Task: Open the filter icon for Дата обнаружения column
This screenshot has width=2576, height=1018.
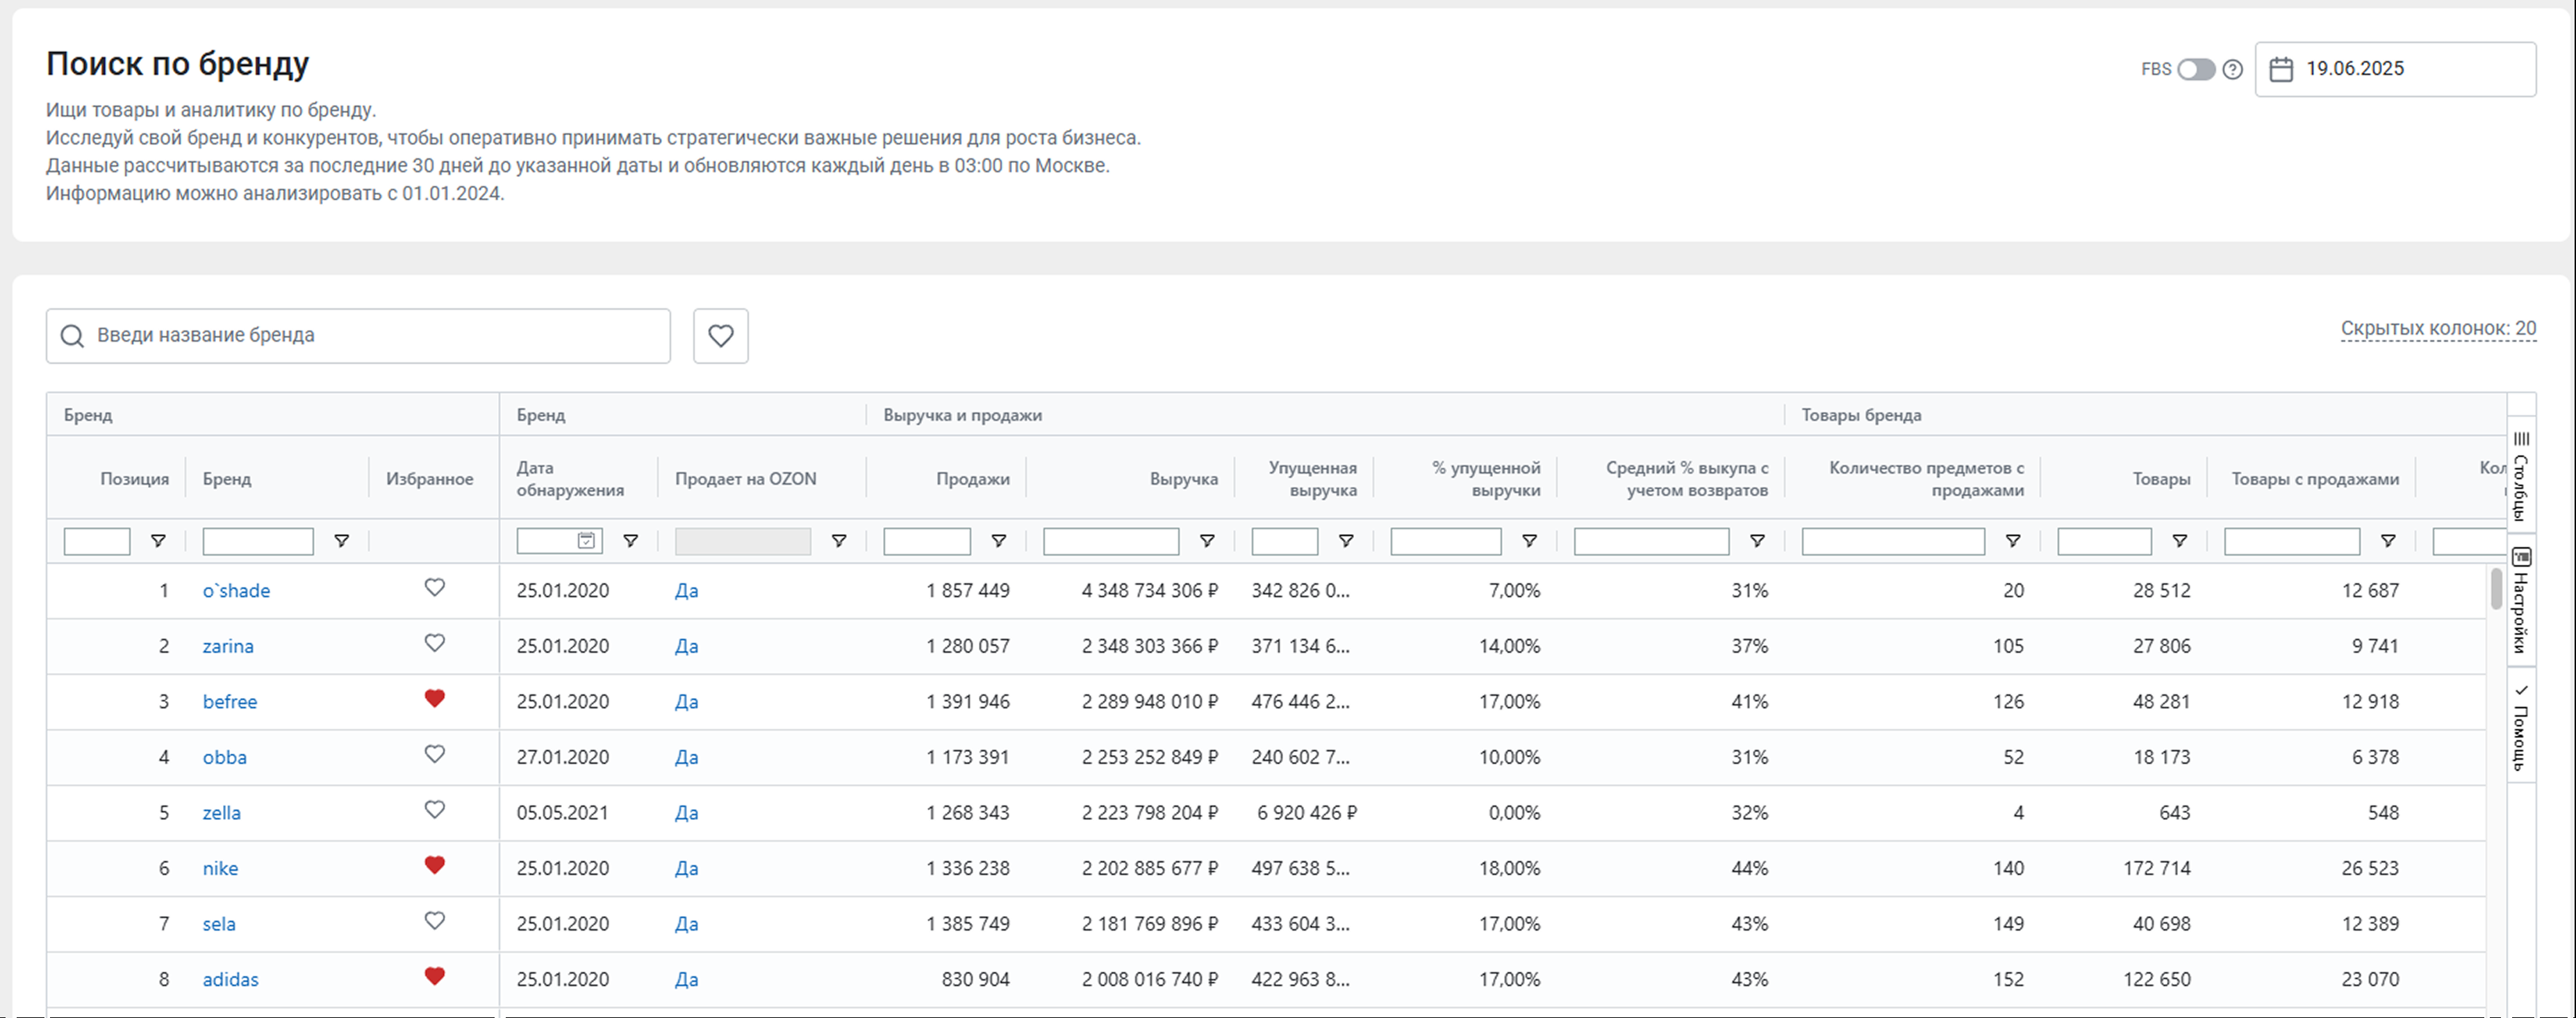Action: (630, 541)
